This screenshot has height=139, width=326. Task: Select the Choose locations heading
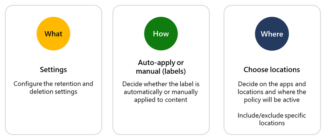[x=272, y=69]
